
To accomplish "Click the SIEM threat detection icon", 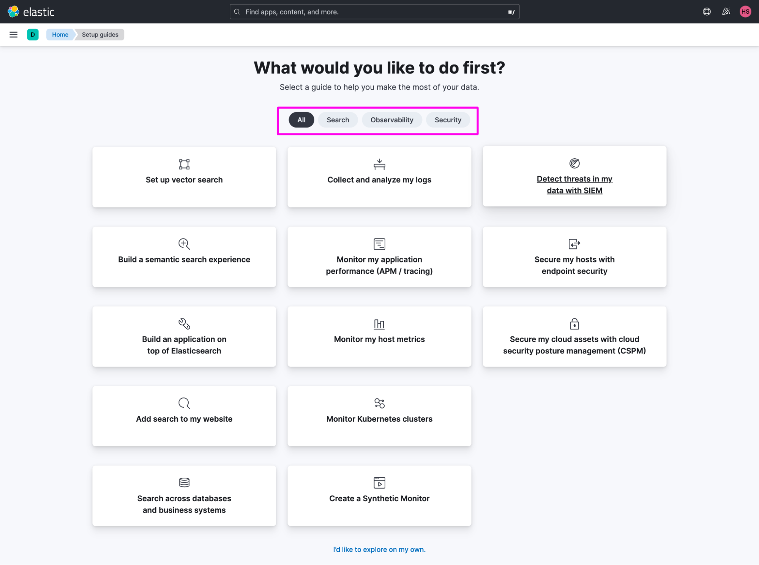I will coord(574,164).
